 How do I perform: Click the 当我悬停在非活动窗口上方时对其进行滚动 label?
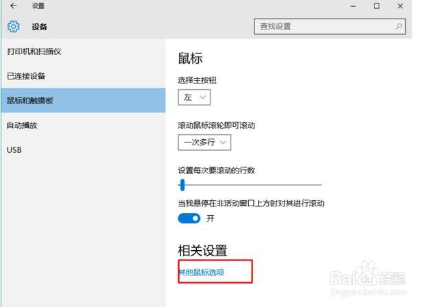click(251, 203)
